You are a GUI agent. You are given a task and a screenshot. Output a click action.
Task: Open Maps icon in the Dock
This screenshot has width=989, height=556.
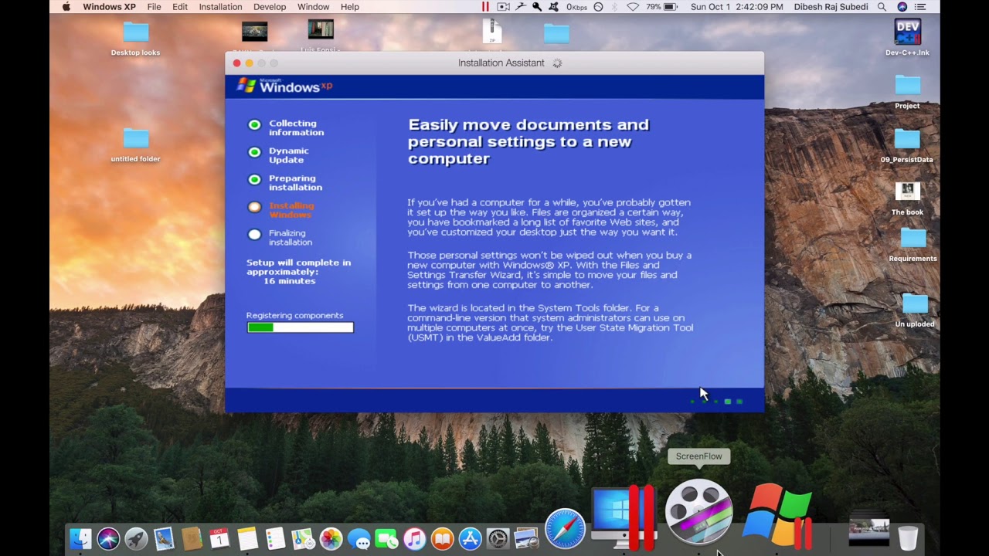(303, 538)
